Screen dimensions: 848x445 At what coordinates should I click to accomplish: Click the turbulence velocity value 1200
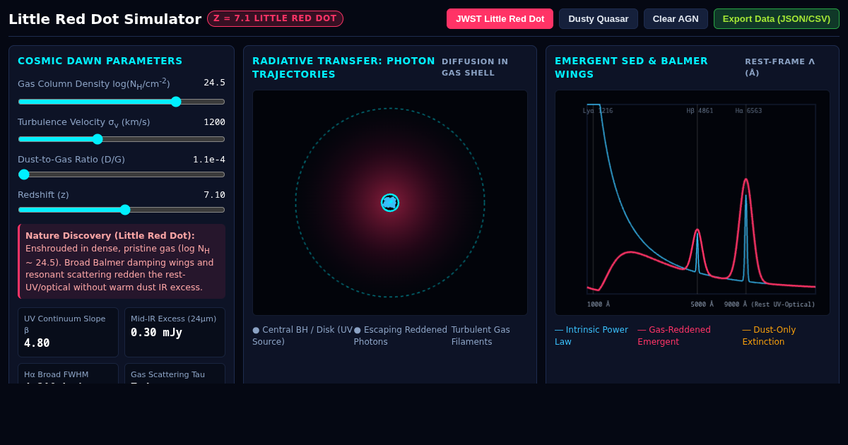click(x=214, y=122)
